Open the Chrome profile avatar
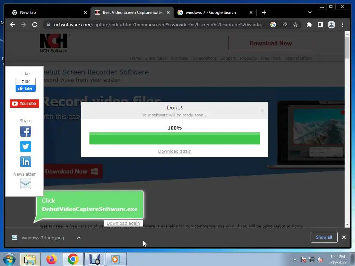This screenshot has width=355, height=266. [331, 25]
